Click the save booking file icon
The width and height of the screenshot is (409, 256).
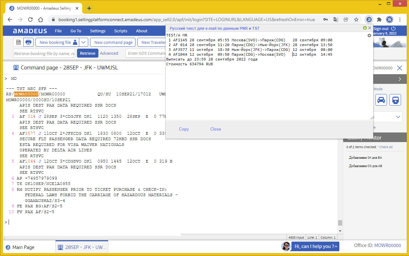(19, 42)
